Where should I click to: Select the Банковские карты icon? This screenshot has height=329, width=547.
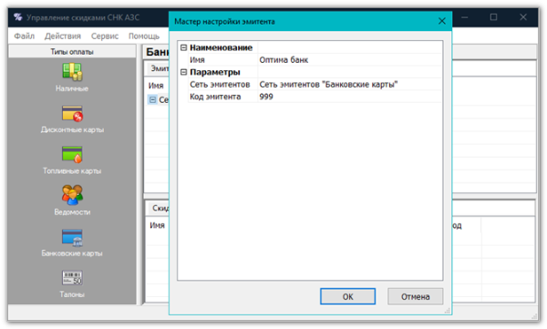click(72, 237)
